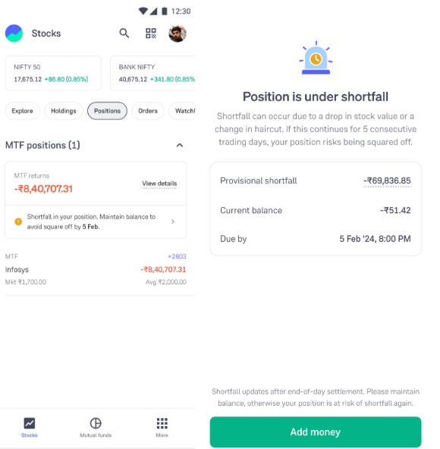The width and height of the screenshot is (440, 449).
Task: Switch to the Holdings tab
Action: coord(64,111)
